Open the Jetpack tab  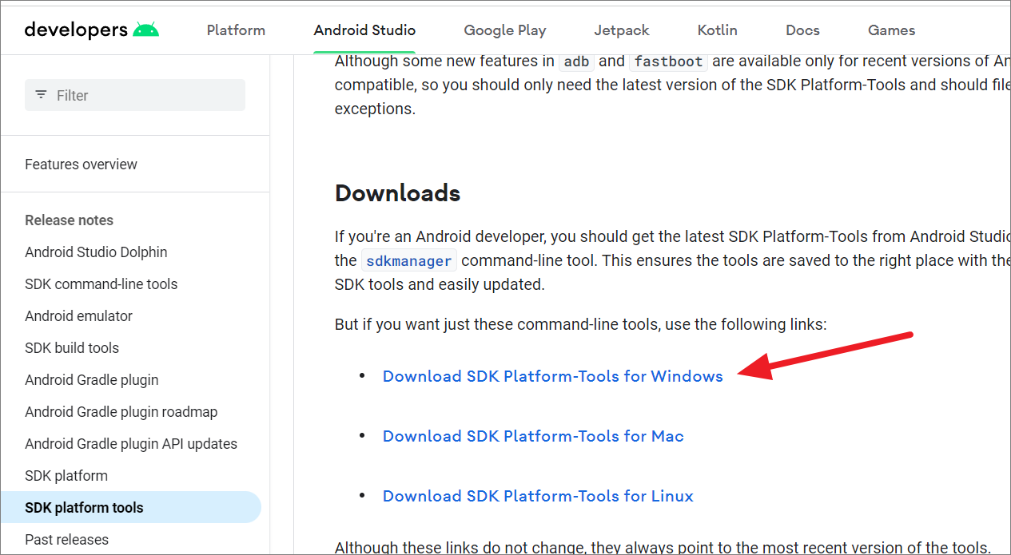(x=622, y=30)
